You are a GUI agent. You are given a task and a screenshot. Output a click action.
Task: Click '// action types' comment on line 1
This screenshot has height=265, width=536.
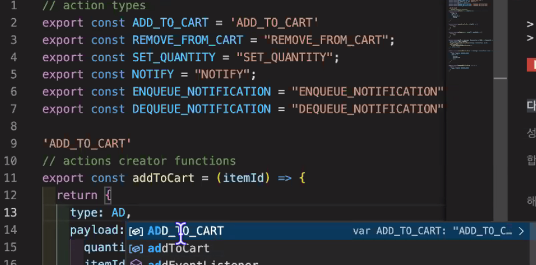tap(94, 5)
